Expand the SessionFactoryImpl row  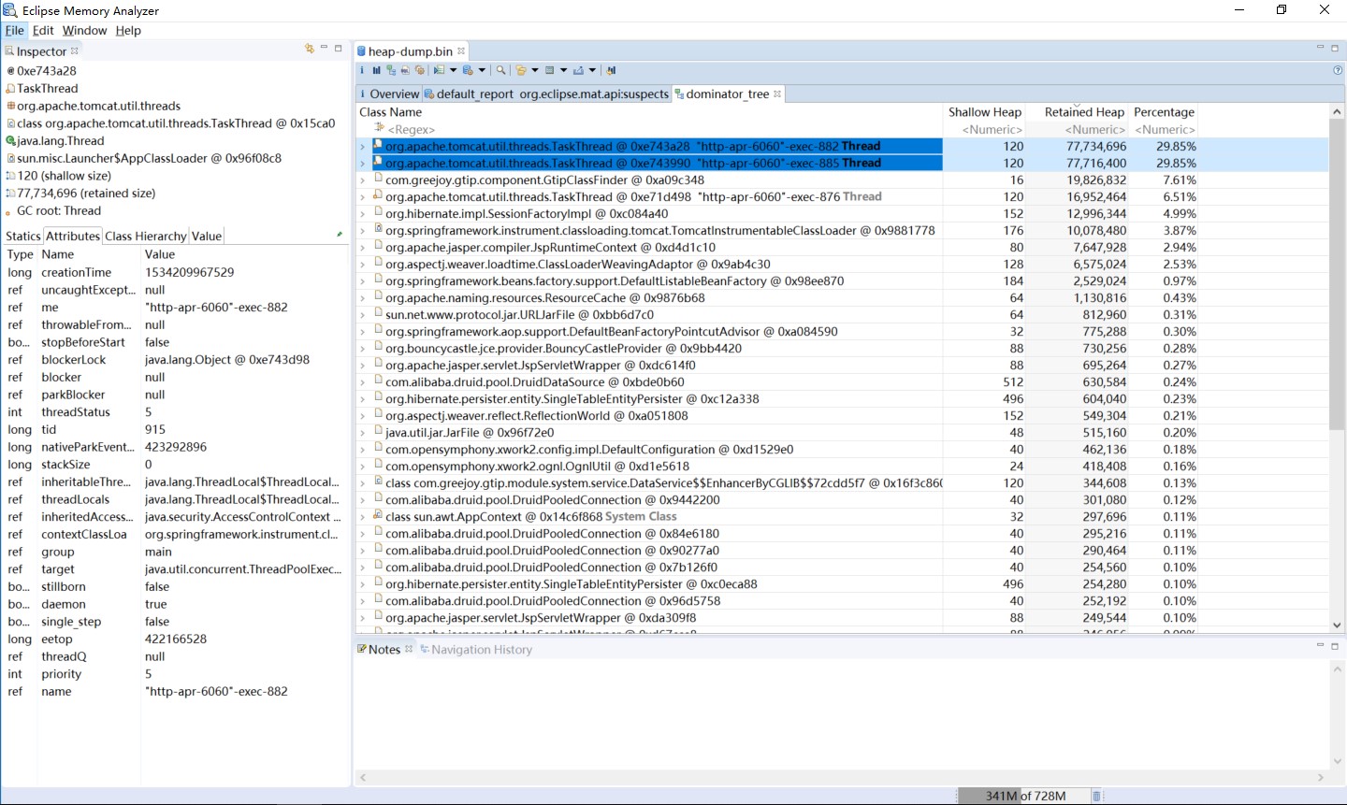(x=363, y=214)
